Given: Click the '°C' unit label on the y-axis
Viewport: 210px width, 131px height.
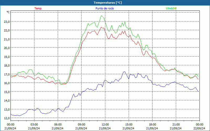Looking at the screenshot, I should point(8,12).
